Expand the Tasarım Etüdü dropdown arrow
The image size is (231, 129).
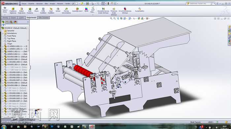point(5,15)
